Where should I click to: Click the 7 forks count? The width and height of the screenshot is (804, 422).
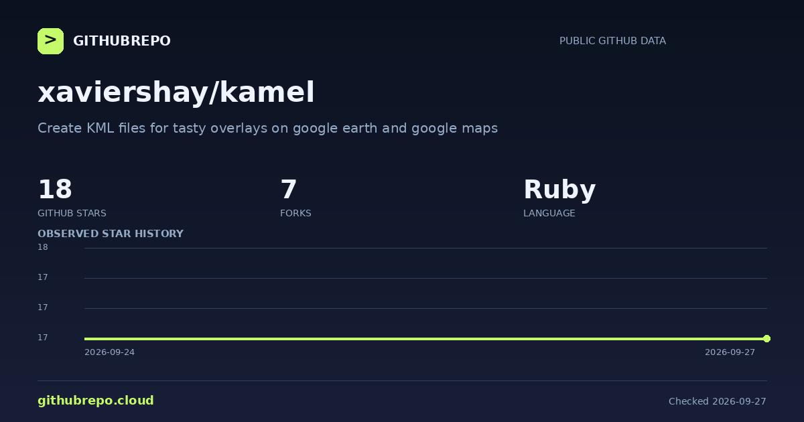(288, 190)
